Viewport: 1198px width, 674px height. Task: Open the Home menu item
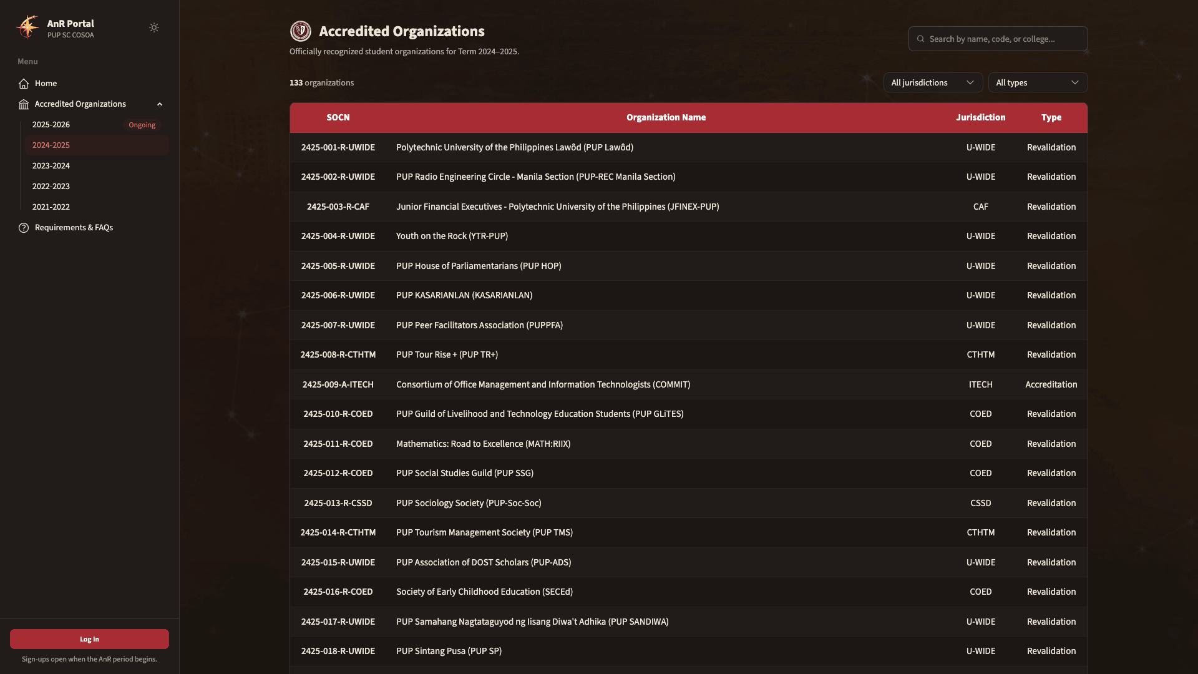pos(90,84)
